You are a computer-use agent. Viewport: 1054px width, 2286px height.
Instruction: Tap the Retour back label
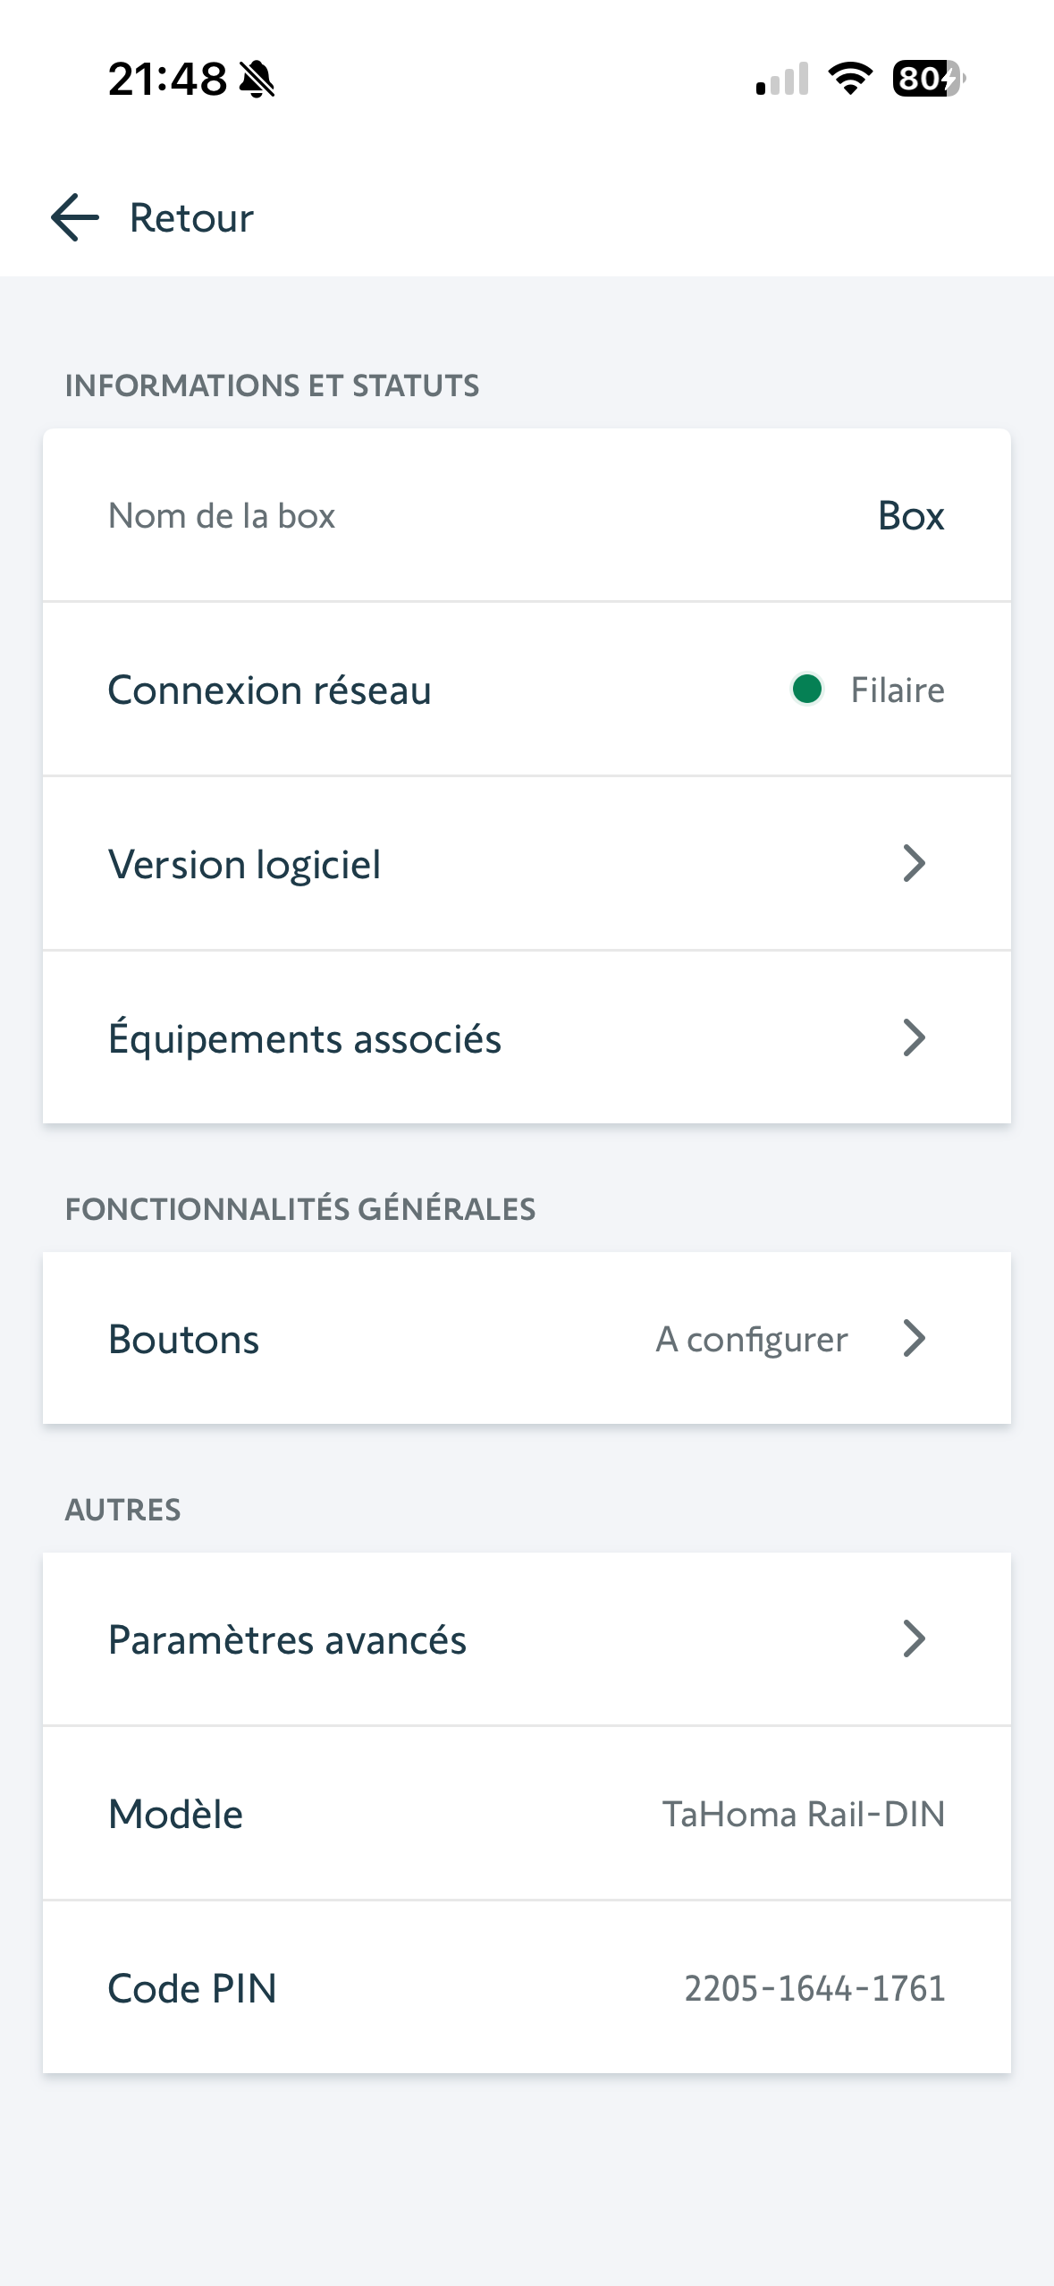[191, 218]
